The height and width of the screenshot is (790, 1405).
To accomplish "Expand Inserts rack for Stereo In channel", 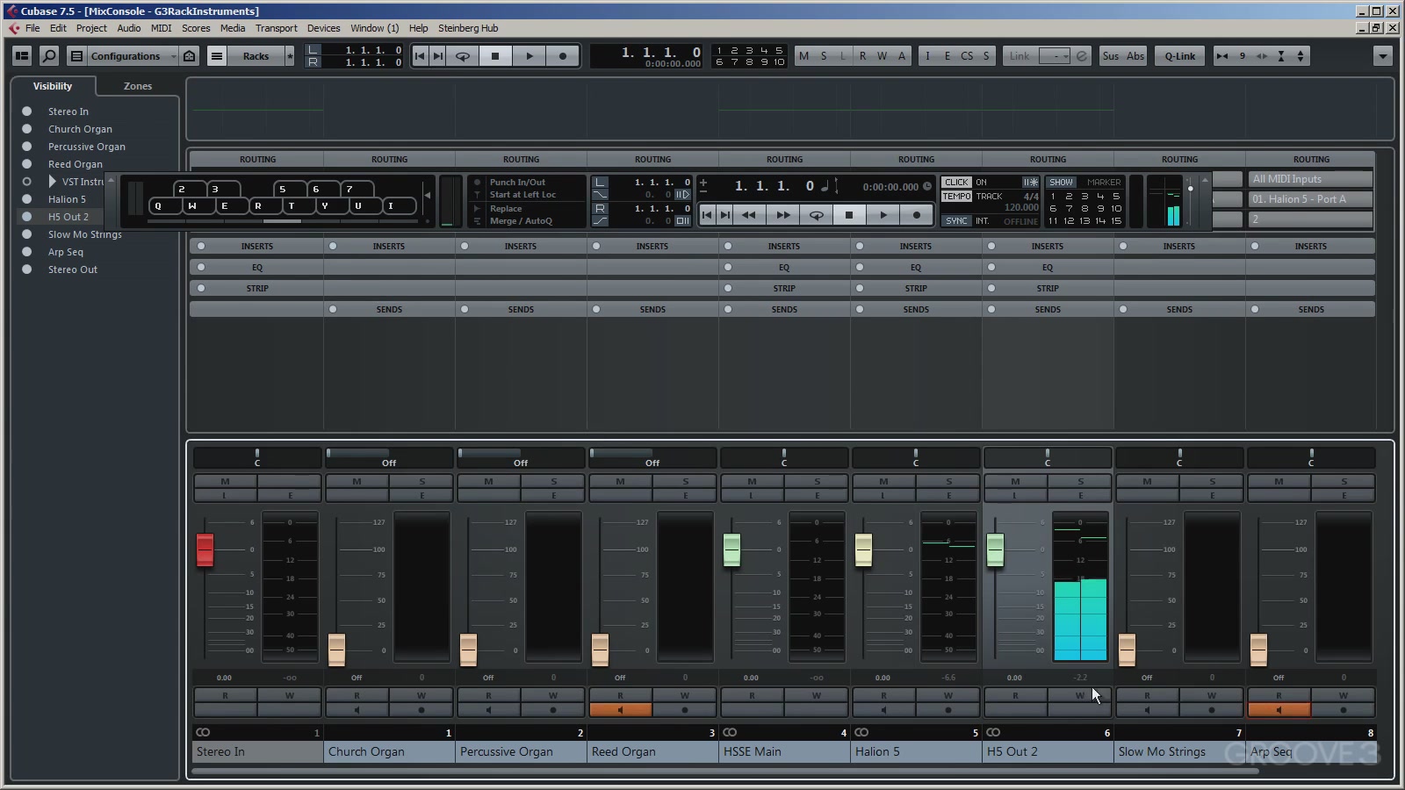I will click(x=256, y=247).
